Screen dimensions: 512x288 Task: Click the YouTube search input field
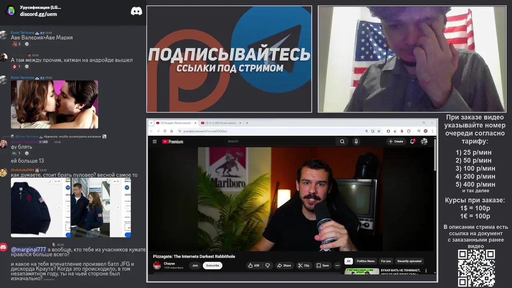280,141
